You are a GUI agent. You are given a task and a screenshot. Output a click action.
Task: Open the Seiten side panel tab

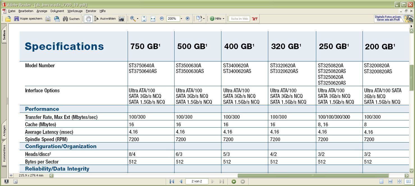pyautogui.click(x=4, y=35)
